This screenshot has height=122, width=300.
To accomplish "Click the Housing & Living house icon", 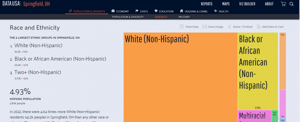I will [x=181, y=11].
